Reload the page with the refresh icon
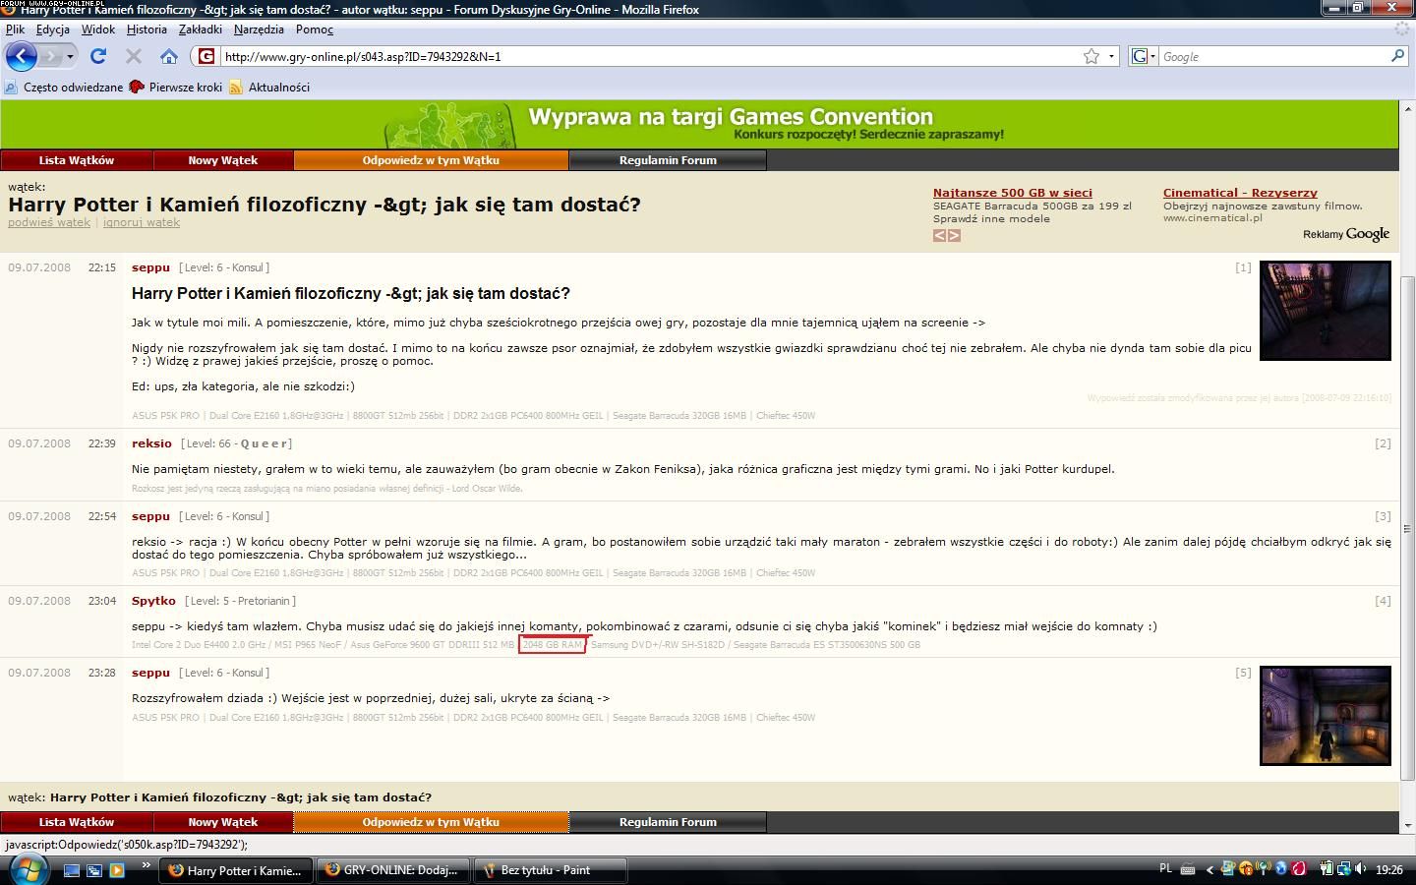This screenshot has width=1416, height=885. click(x=98, y=56)
